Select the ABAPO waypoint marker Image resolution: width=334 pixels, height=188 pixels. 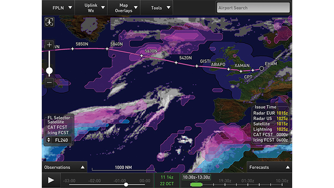pyautogui.click(x=228, y=69)
